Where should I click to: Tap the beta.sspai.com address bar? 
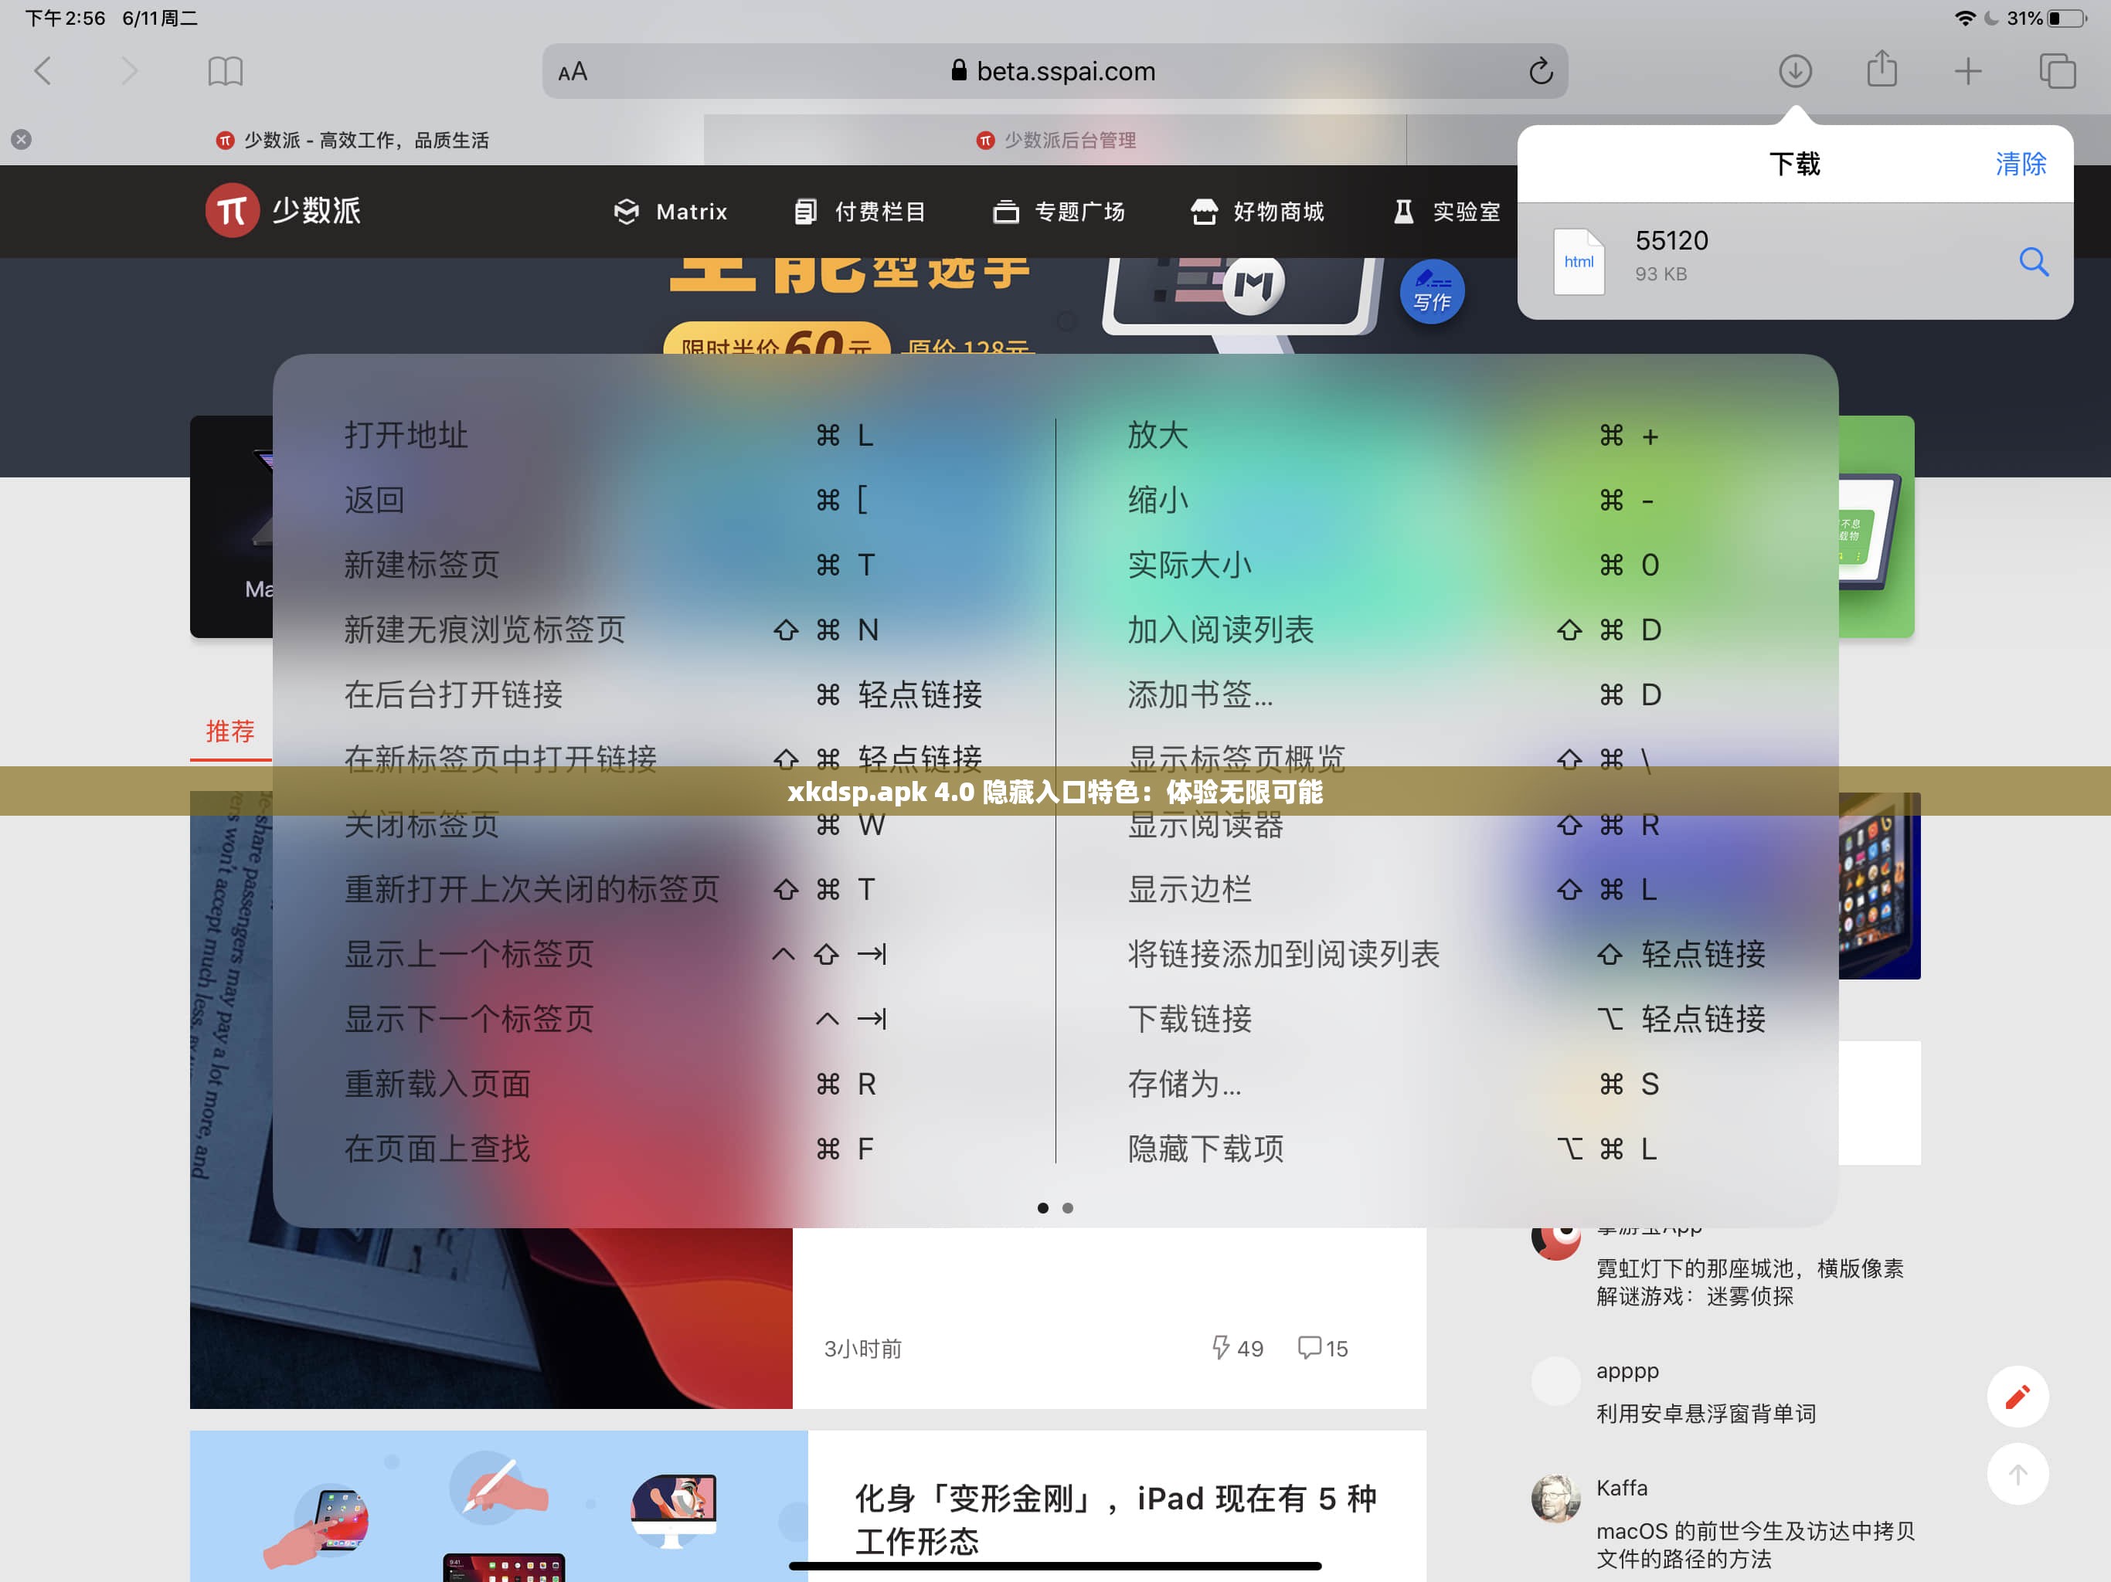pyautogui.click(x=1065, y=70)
